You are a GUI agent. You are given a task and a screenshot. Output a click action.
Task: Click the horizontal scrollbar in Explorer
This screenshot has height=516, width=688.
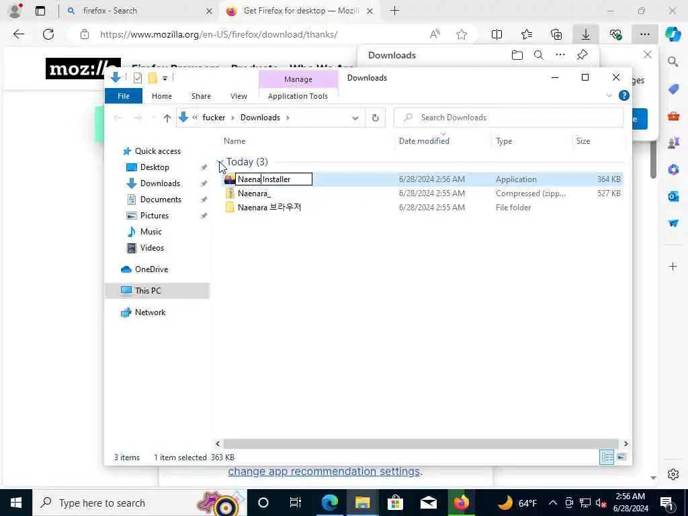click(x=421, y=444)
